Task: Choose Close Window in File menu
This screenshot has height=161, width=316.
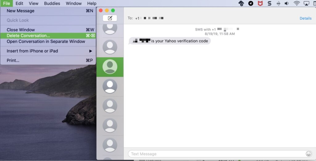Action: coord(48,30)
